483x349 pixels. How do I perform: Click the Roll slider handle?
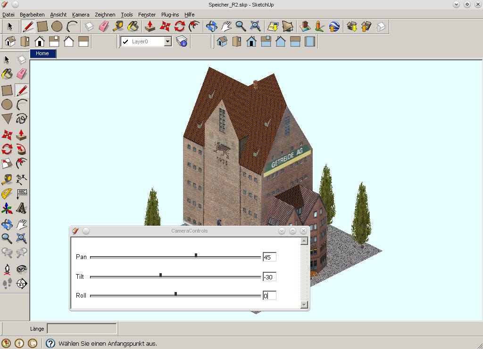(x=175, y=294)
